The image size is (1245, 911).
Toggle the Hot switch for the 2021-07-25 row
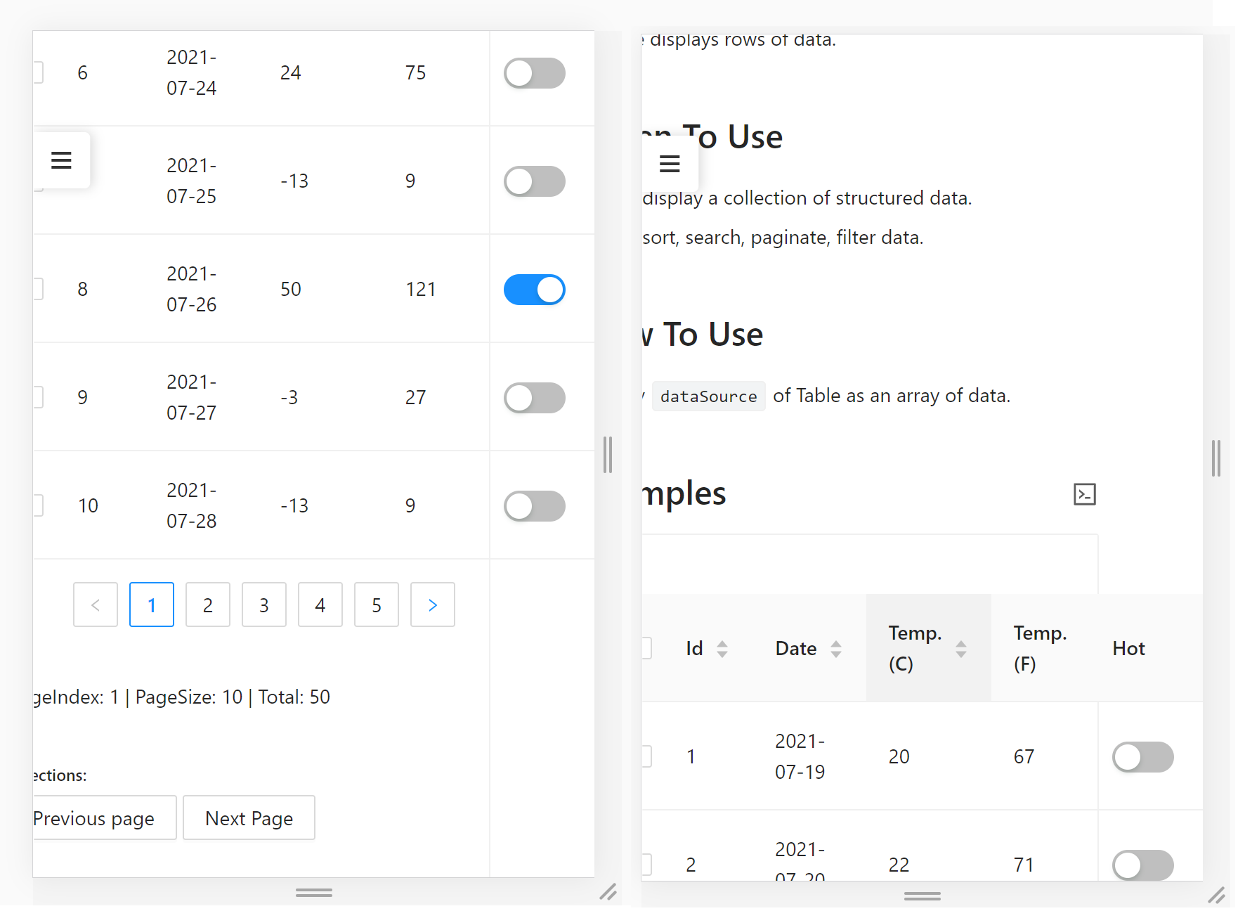(x=535, y=181)
